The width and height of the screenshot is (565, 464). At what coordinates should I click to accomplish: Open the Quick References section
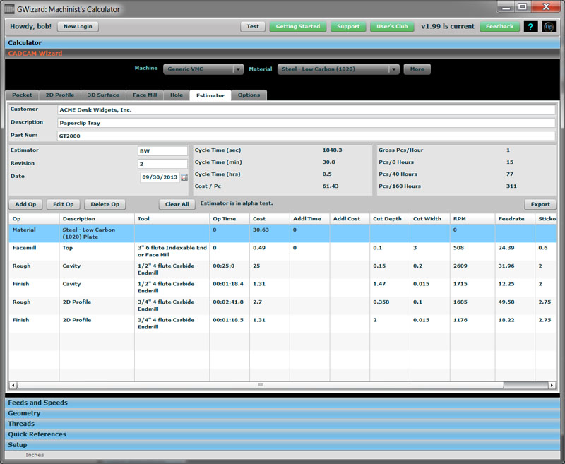37,434
